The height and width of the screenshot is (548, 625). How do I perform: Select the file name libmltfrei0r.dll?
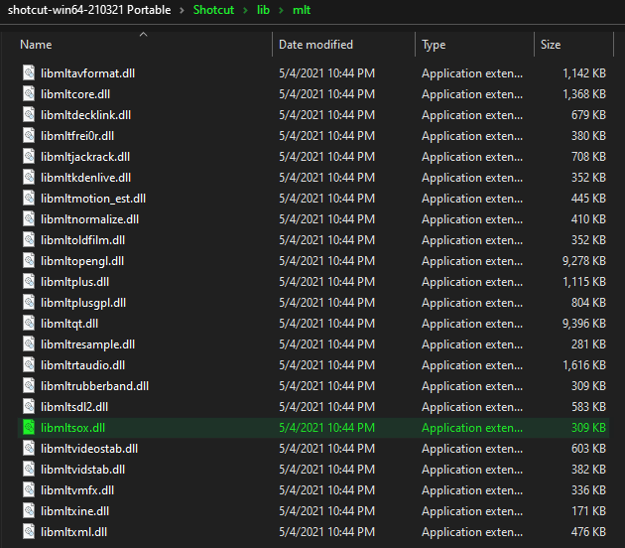pos(77,136)
